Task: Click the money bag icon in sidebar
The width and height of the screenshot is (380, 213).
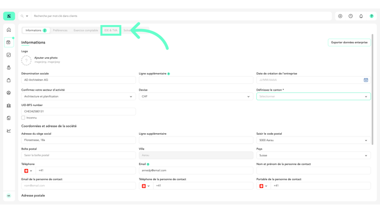Action: (9, 67)
